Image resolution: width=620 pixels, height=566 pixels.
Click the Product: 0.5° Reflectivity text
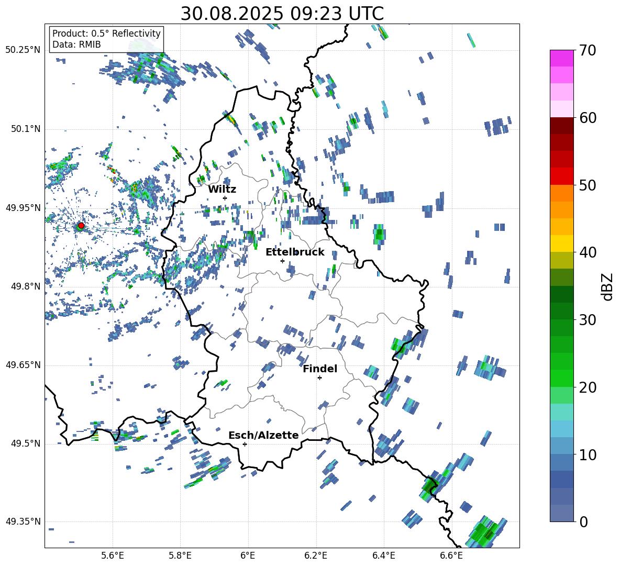point(106,34)
